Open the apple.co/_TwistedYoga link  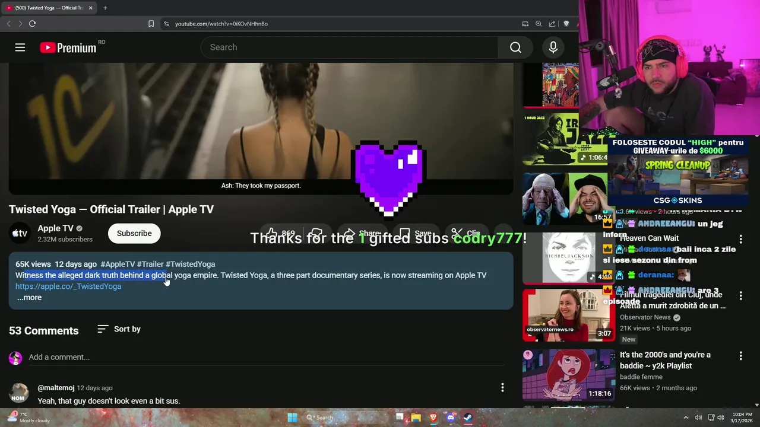[68, 286]
